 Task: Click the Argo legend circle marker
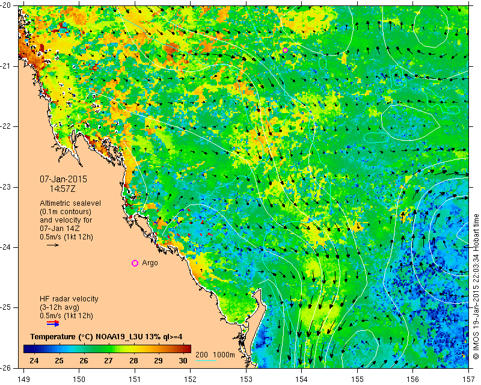[x=135, y=263]
